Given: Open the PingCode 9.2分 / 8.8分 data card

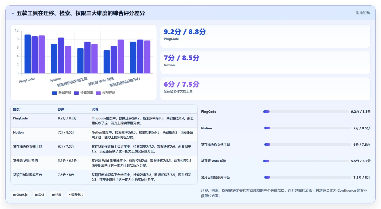Looking at the screenshot, I should [265, 36].
